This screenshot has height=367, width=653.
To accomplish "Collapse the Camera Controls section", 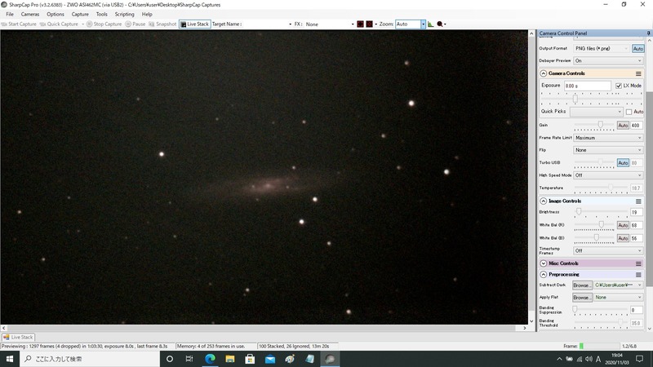I will tap(543, 73).
